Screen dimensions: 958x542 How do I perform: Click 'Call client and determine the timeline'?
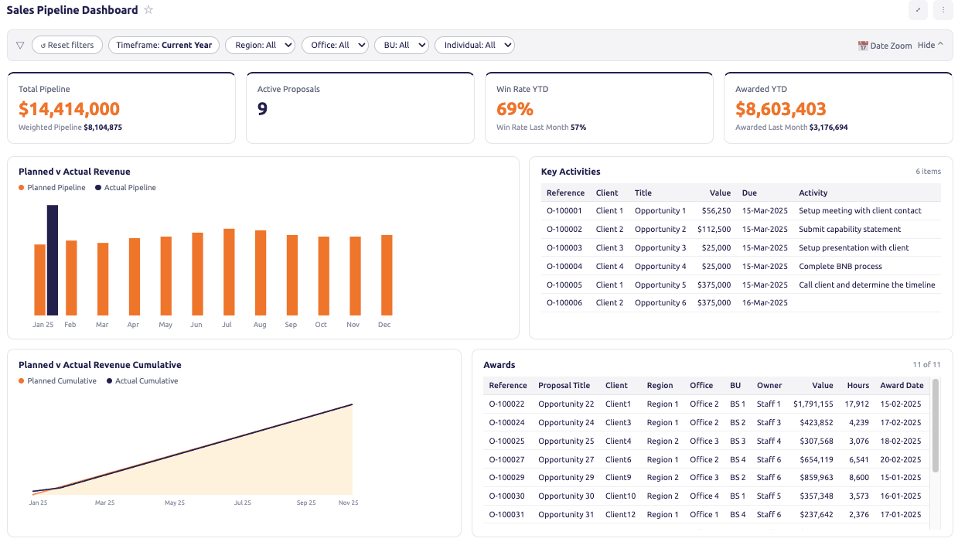(867, 285)
